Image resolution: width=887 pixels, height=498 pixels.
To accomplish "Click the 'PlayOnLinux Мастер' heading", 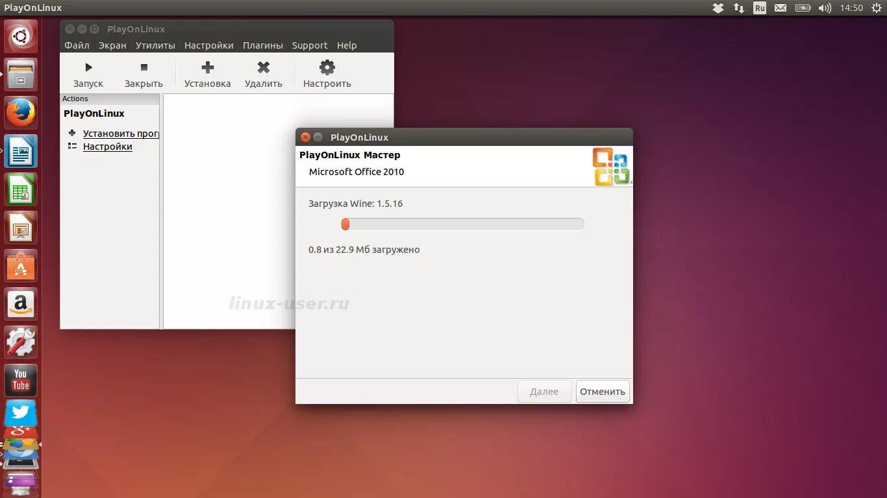I will coord(350,155).
